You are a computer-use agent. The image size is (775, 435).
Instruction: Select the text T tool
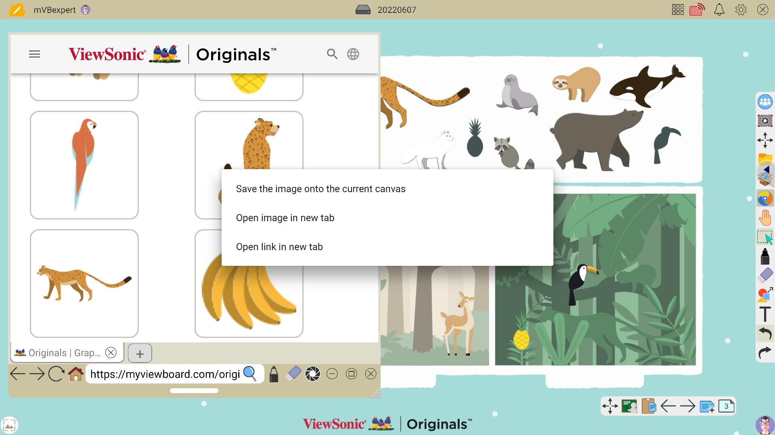point(765,314)
